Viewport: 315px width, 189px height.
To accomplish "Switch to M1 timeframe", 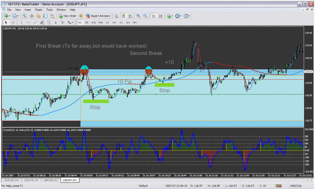I will [x=80, y=22].
